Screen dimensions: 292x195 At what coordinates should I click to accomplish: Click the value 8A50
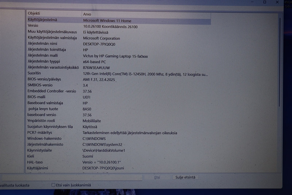pos(87,109)
